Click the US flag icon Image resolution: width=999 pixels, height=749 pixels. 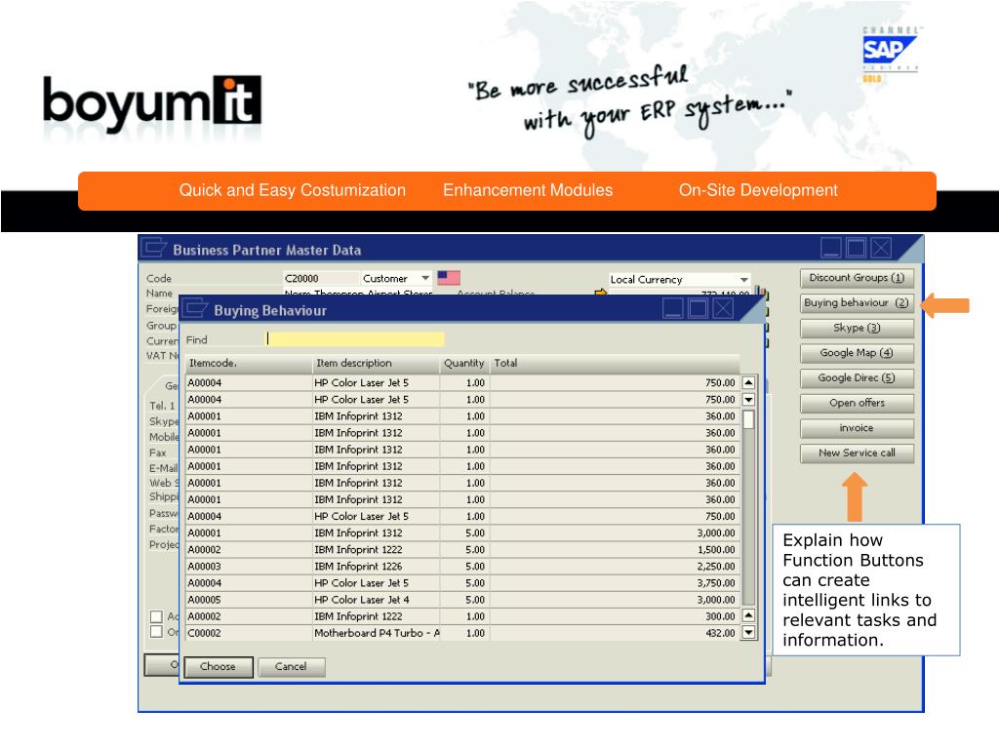[x=449, y=278]
